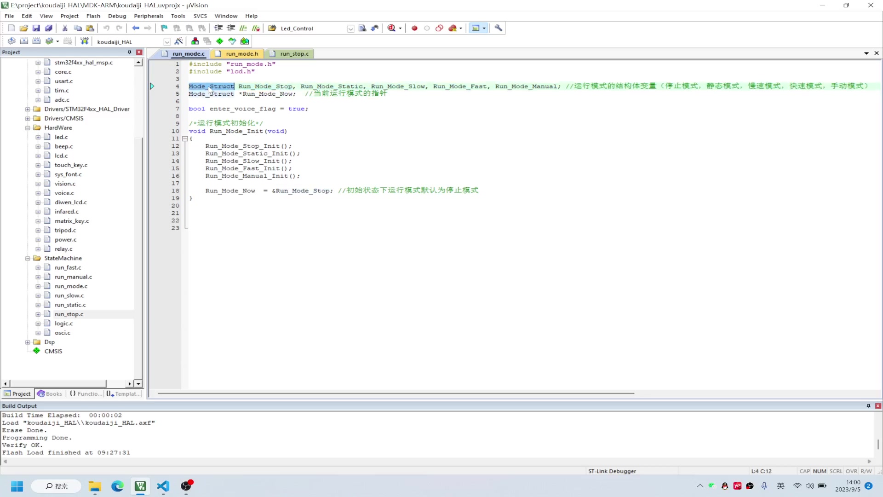
Task: Open Manage Project Items with the colored blocks icon
Action: [x=195, y=41]
